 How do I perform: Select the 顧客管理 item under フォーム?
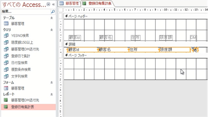click(18, 88)
